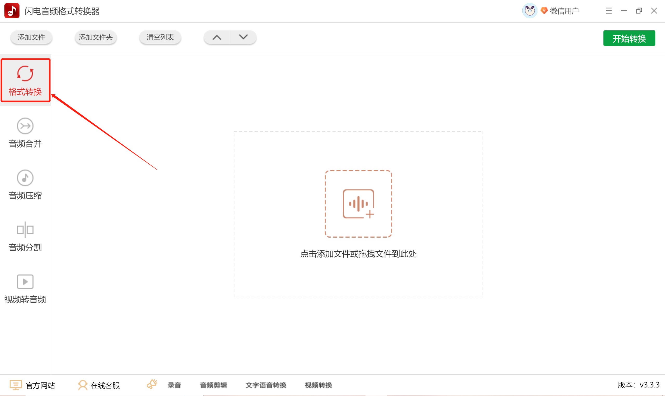
Task: Click the 添加文件夹 button
Action: (x=96, y=37)
